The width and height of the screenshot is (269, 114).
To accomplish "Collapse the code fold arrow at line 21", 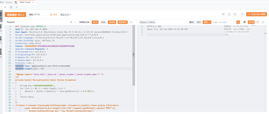I will (13, 83).
